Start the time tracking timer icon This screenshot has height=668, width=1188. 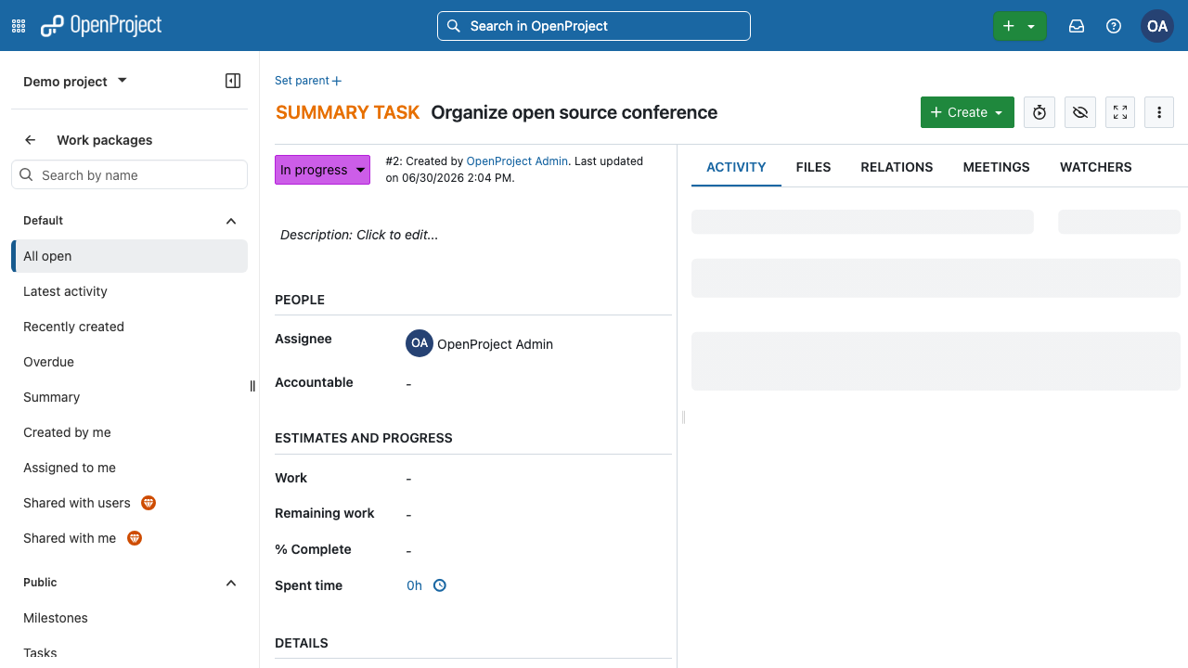click(1039, 112)
